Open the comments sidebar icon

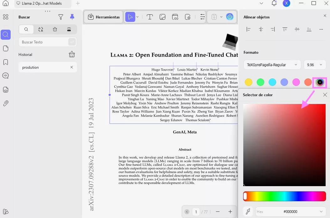pos(6,76)
